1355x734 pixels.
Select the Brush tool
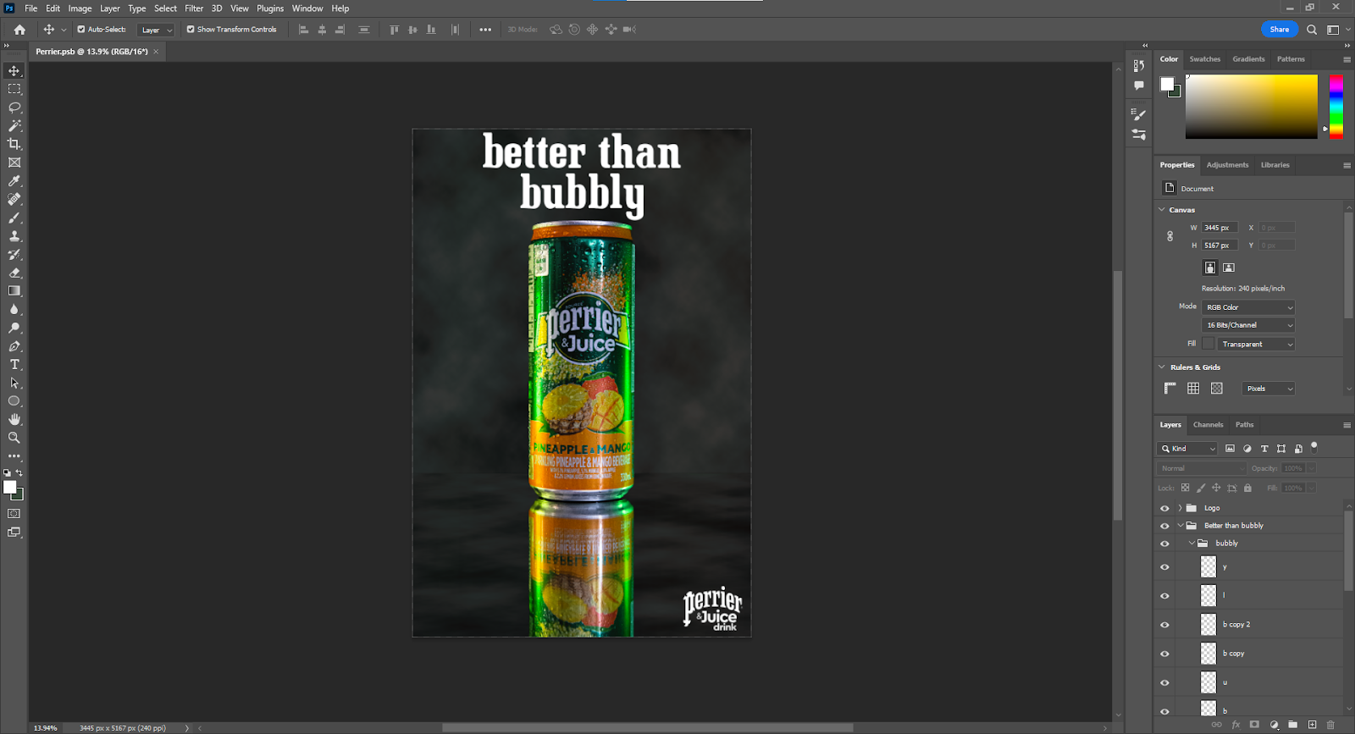coord(14,218)
